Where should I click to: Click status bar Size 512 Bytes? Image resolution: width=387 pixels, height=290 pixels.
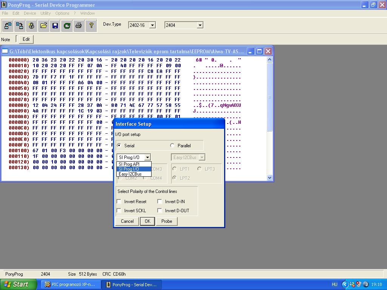point(82,274)
